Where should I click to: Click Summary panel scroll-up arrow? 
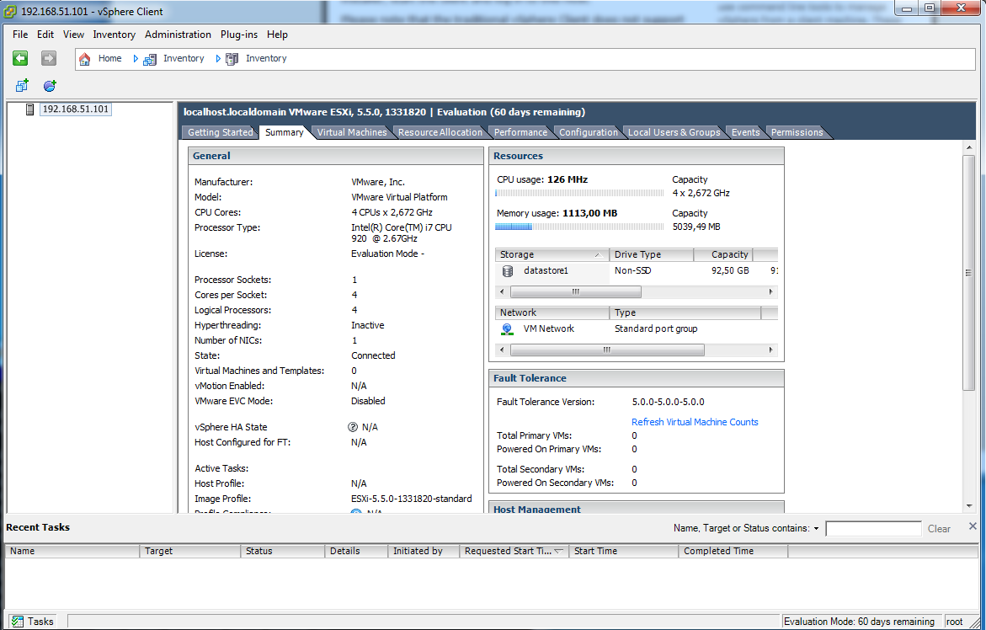968,147
